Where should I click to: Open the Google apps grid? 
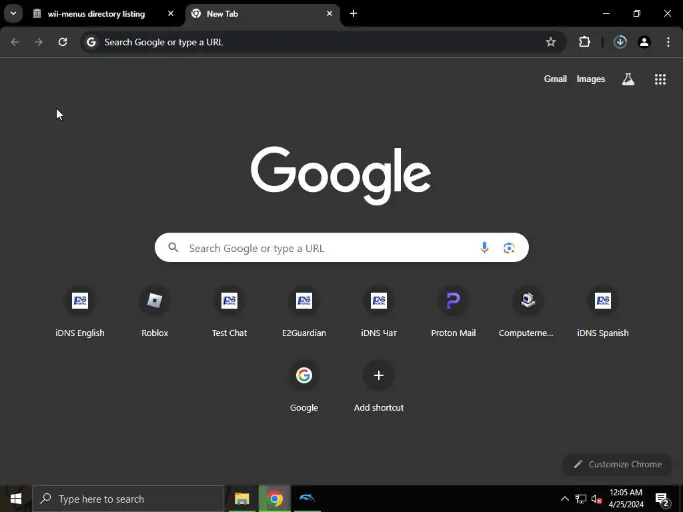pyautogui.click(x=660, y=79)
